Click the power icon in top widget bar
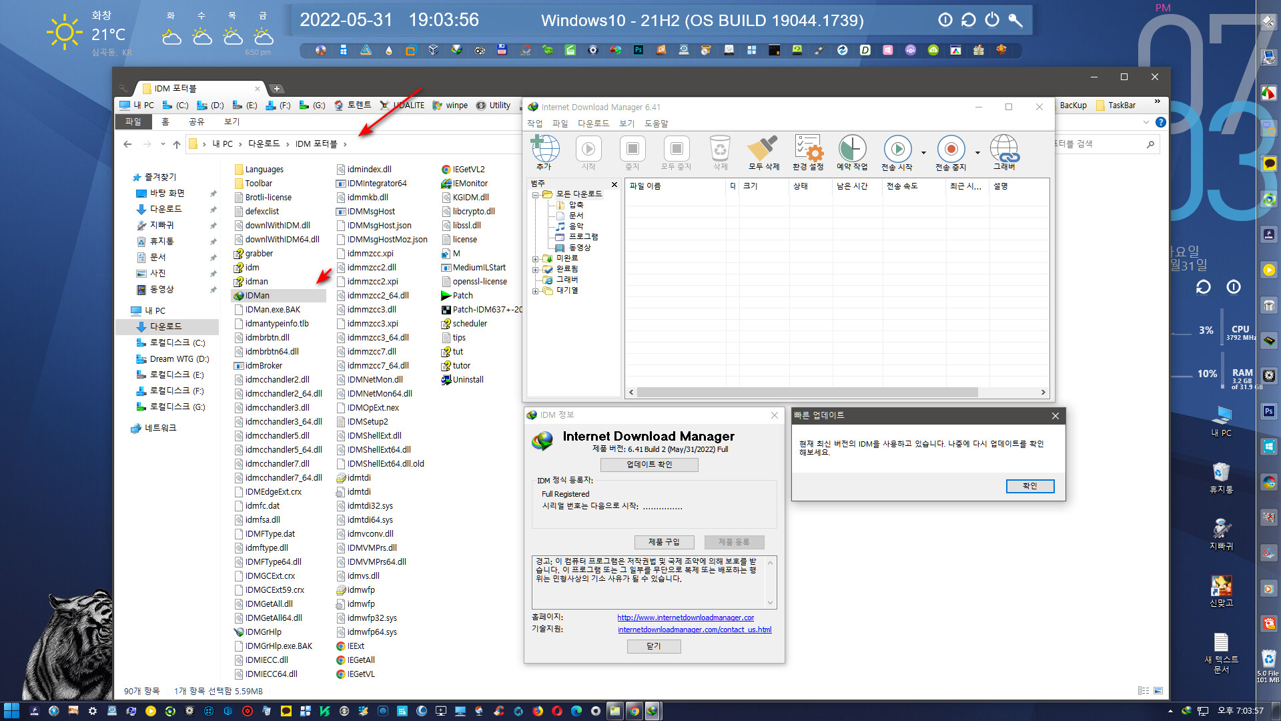 click(992, 20)
